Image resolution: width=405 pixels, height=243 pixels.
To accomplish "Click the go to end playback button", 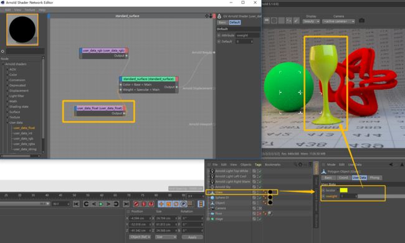I will click(x=126, y=204).
